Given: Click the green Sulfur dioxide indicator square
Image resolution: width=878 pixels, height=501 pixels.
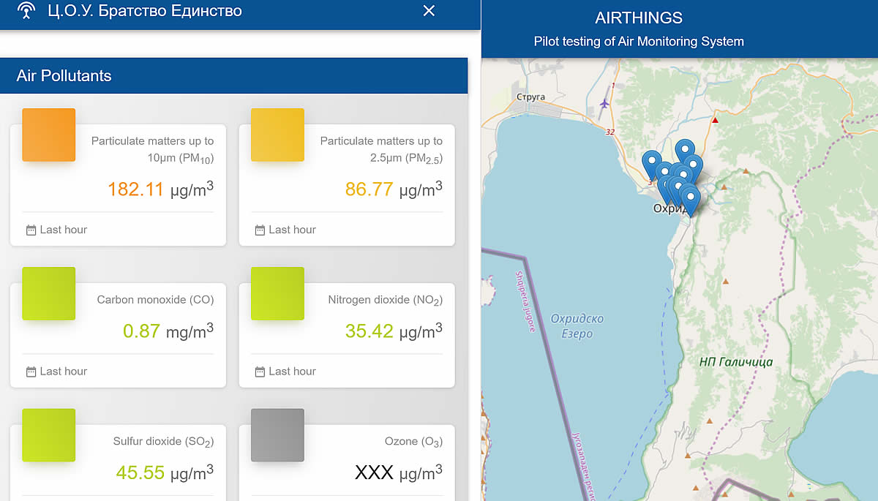Looking at the screenshot, I should [49, 435].
